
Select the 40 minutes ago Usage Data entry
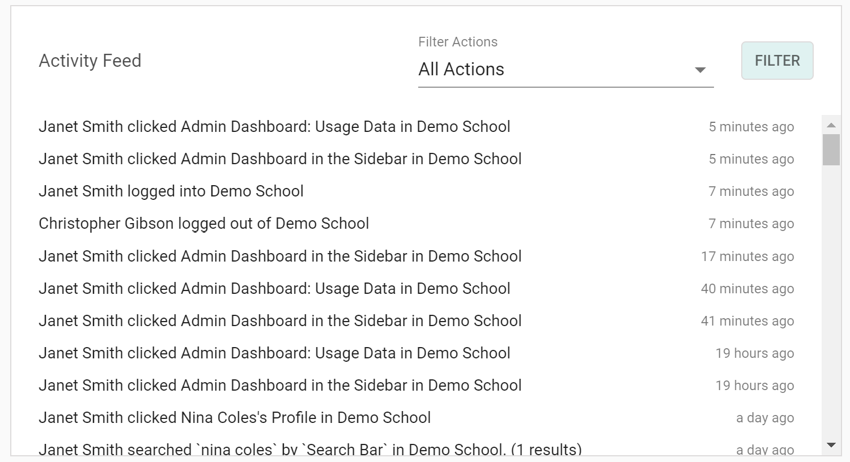[274, 289]
